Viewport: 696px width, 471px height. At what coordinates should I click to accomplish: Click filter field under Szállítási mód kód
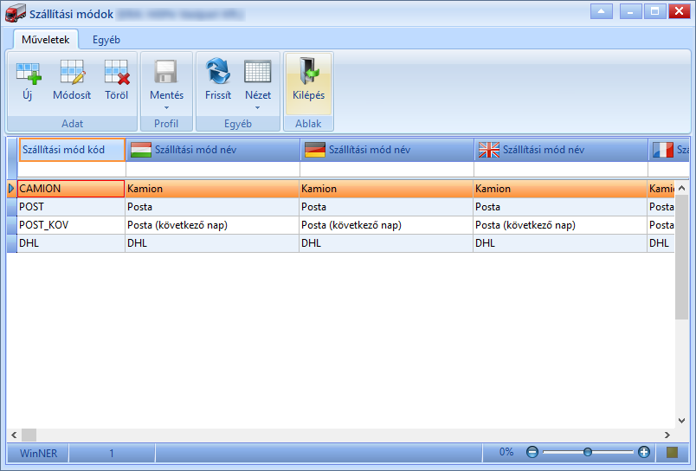click(72, 169)
